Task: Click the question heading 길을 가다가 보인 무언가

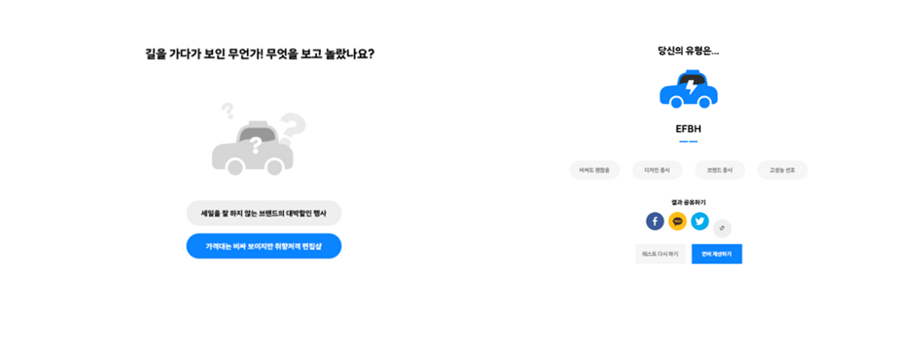Action: (260, 54)
